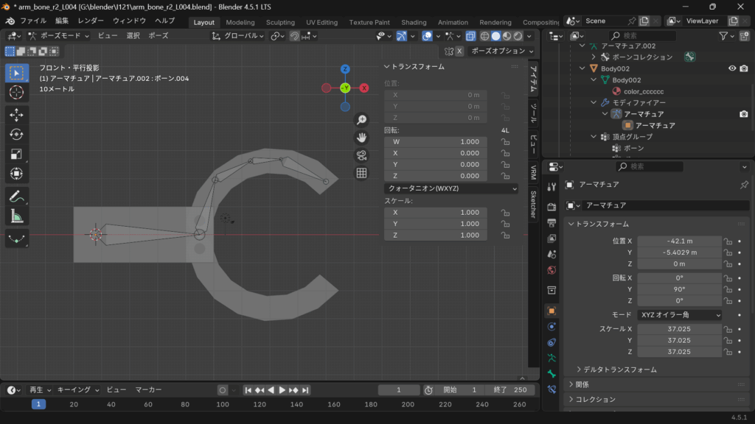Select the Measure tool

point(16,216)
